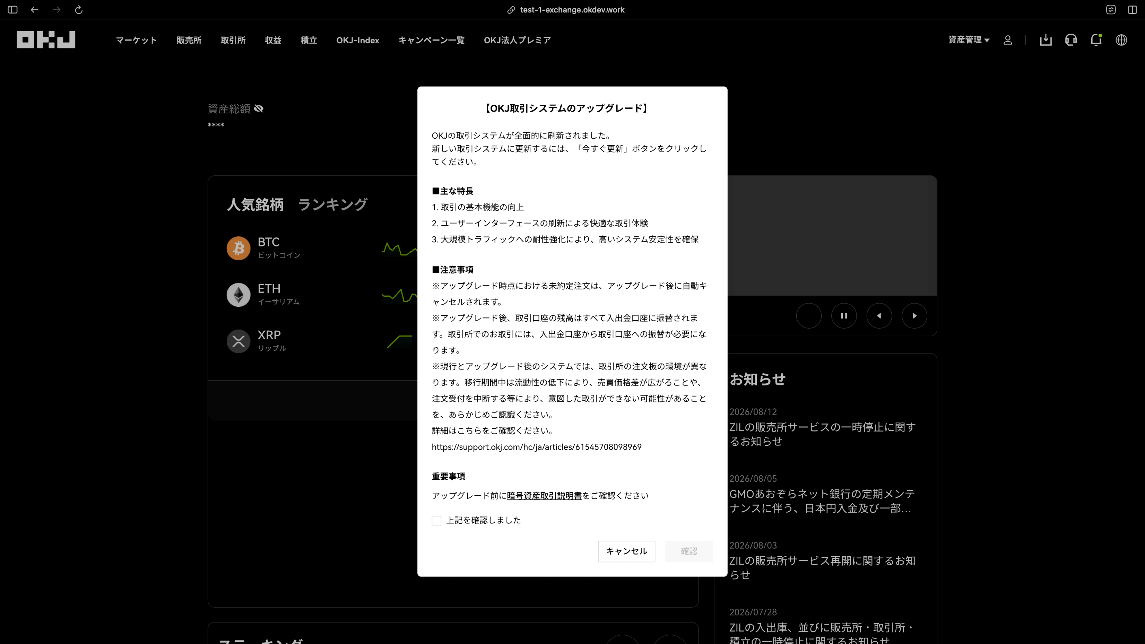Click the お知らせ heading
Image resolution: width=1145 pixels, height=644 pixels.
point(757,379)
